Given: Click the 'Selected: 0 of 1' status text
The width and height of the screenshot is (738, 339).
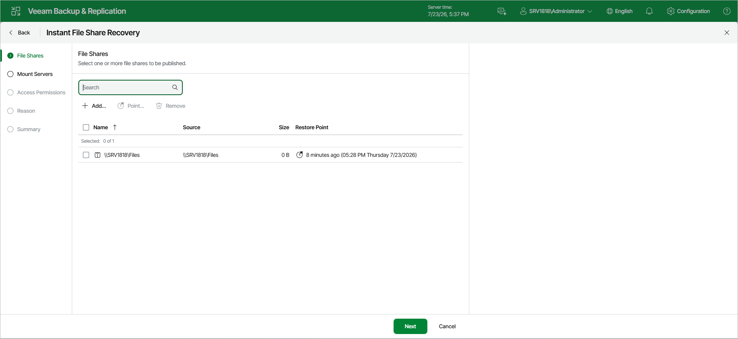Looking at the screenshot, I should pyautogui.click(x=98, y=141).
